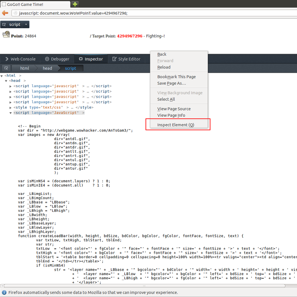Click the orange browser back arrow
Image resolution: width=297 pixels, height=297 pixels.
[x=5, y=13]
